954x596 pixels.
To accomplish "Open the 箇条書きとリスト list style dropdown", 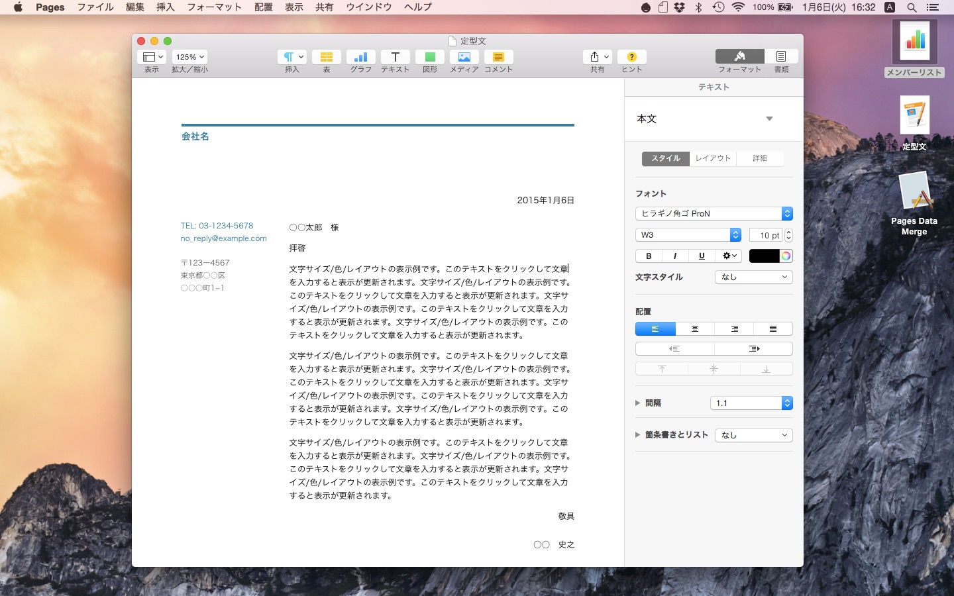I will (753, 435).
